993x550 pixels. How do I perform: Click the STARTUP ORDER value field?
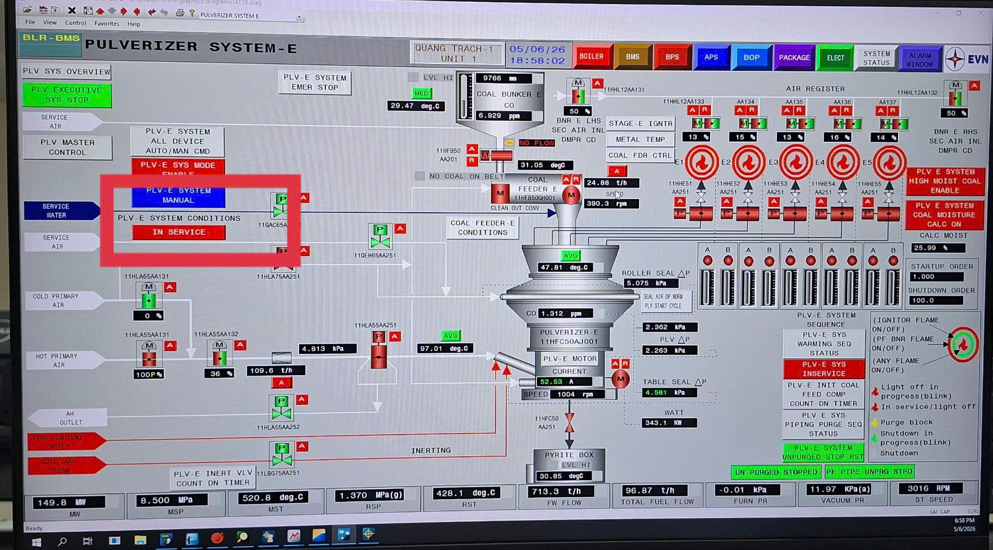pyautogui.click(x=936, y=277)
